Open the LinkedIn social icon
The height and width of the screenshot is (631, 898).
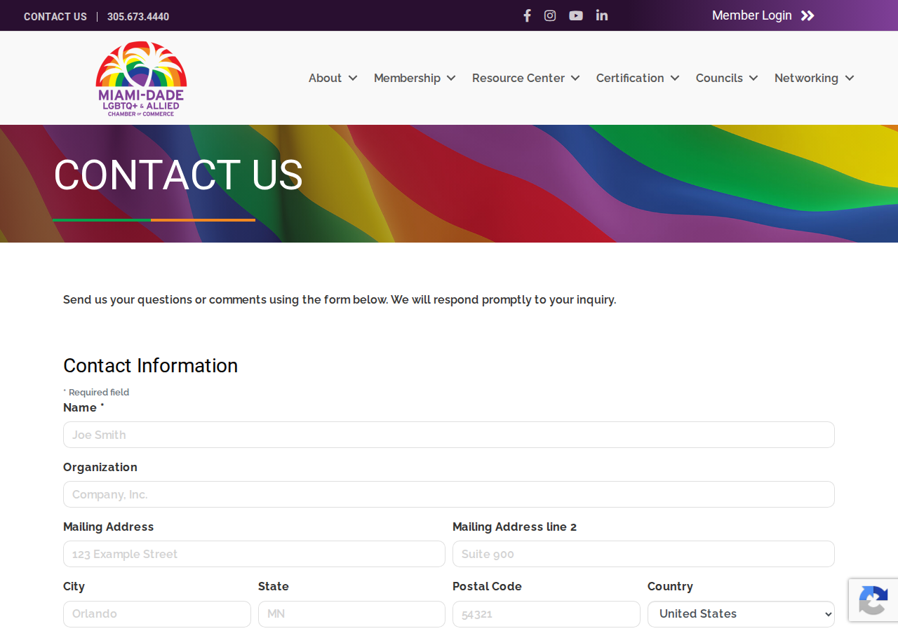click(x=602, y=15)
